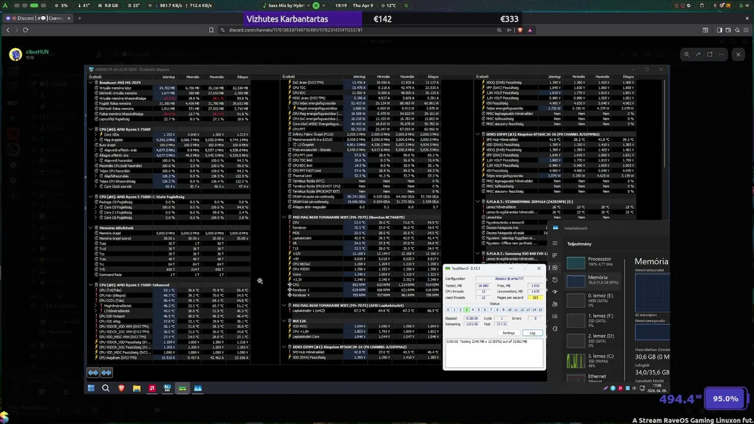754x424 pixels.
Task: Collapse the AMD Ryzen 5 7500F: Enhanced group
Action: point(91,285)
